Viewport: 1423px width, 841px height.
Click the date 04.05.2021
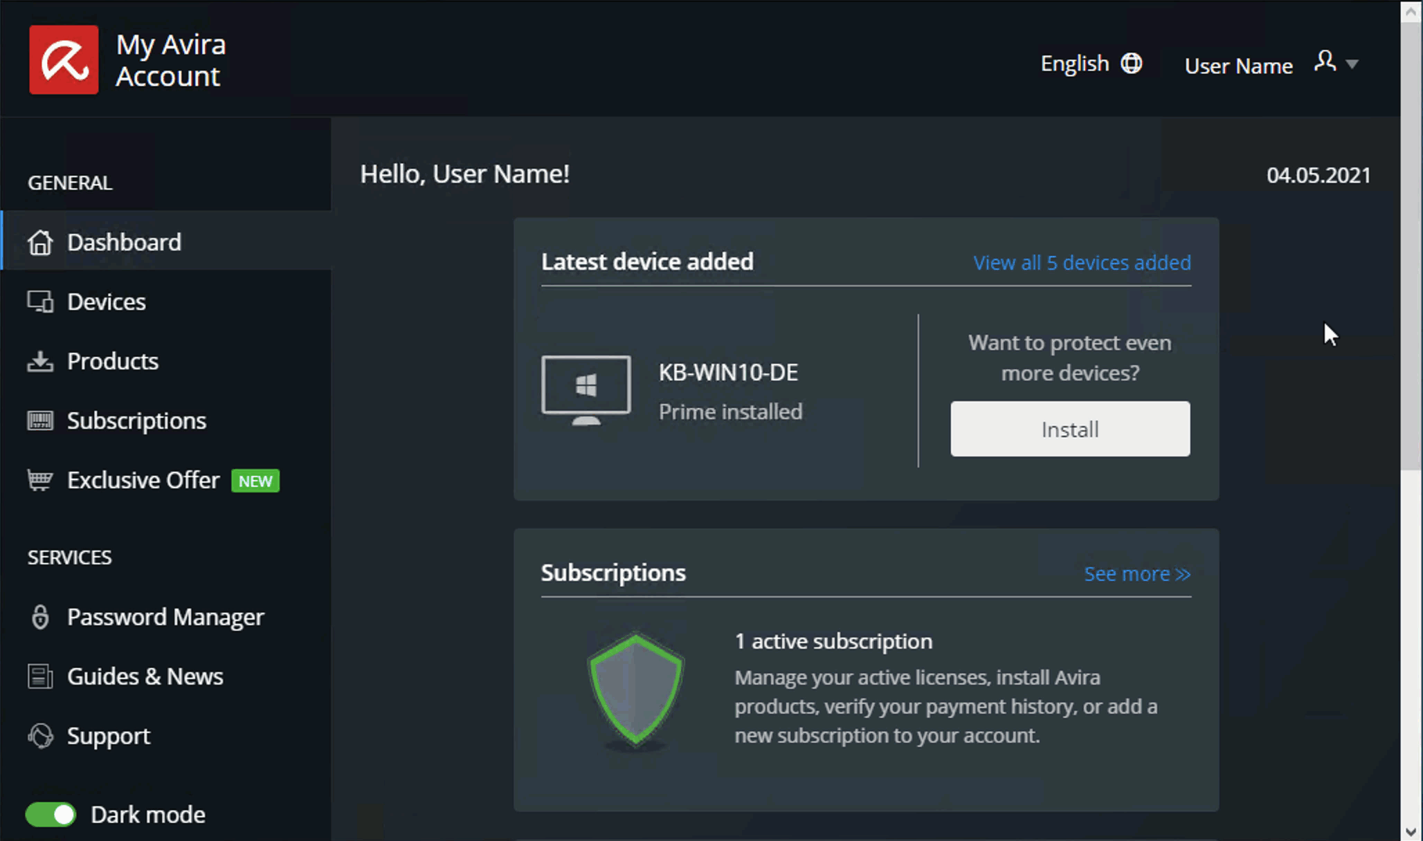1318,176
